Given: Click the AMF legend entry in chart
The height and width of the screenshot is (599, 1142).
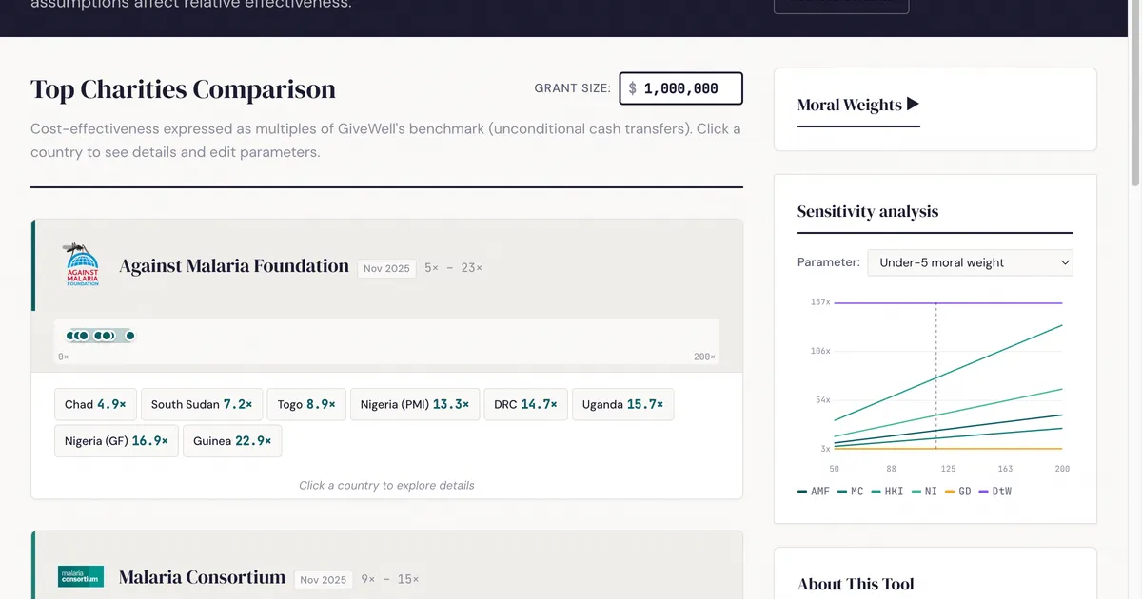Looking at the screenshot, I should (814, 492).
